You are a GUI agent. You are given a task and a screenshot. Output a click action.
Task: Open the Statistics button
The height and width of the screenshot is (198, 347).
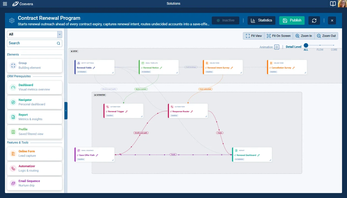(261, 20)
